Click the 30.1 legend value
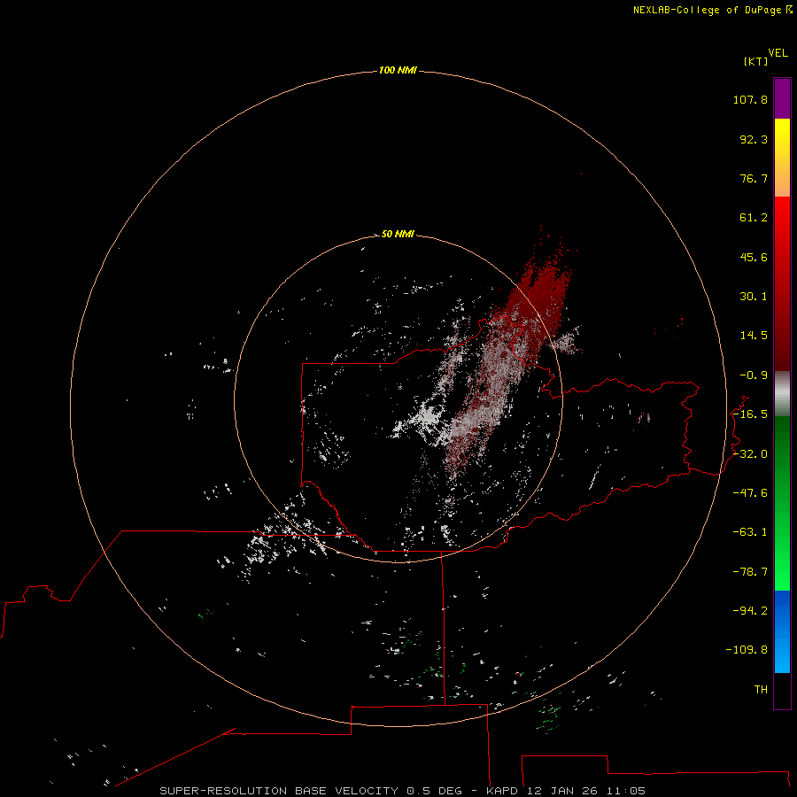Screen dimensions: 797x797 coord(754,297)
